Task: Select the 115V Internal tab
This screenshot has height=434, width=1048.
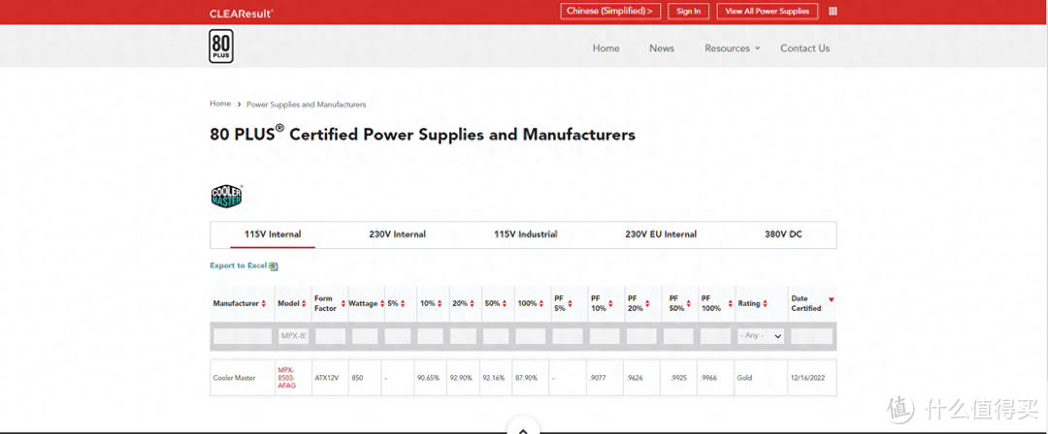Action: pos(273,234)
